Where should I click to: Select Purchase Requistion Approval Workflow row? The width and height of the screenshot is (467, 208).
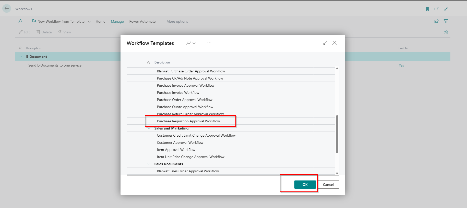pos(188,121)
